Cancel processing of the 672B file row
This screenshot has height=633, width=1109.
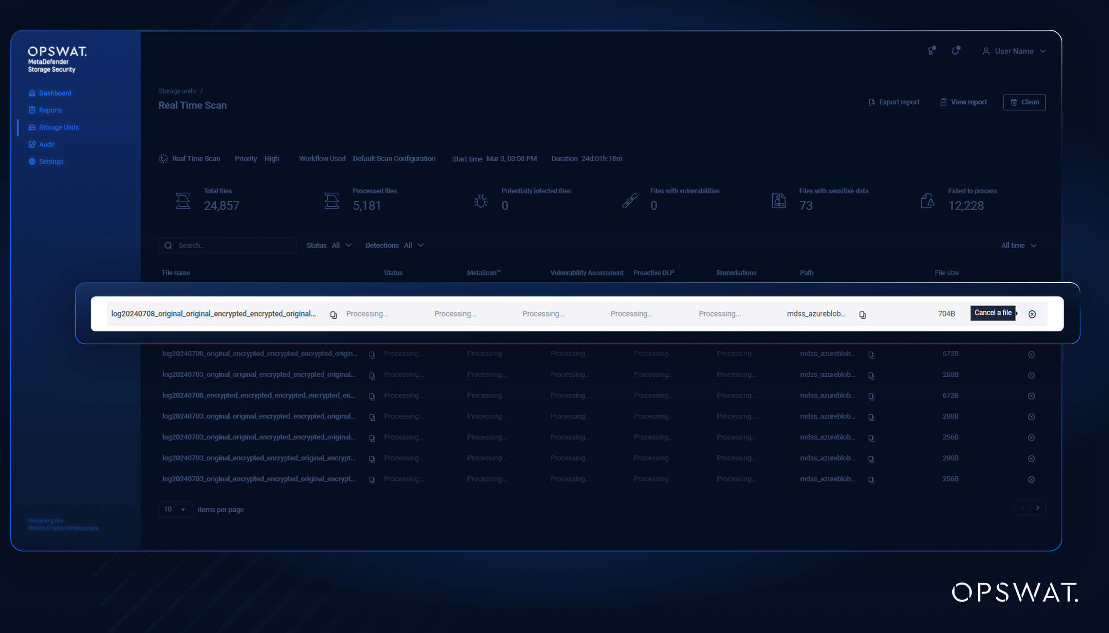(x=1032, y=353)
